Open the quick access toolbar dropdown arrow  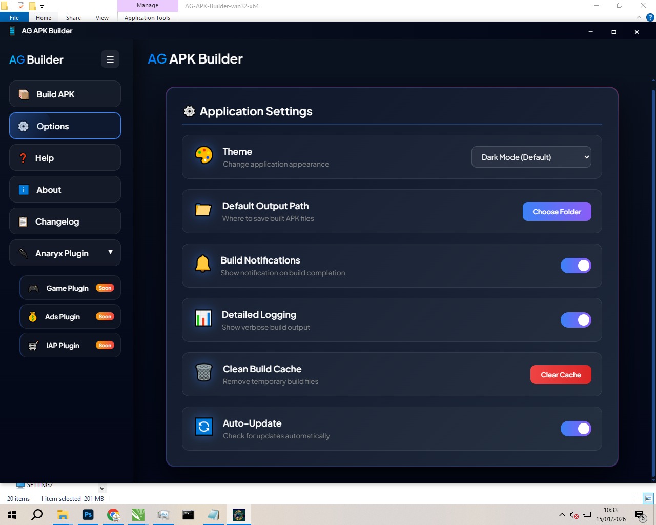[x=42, y=6]
